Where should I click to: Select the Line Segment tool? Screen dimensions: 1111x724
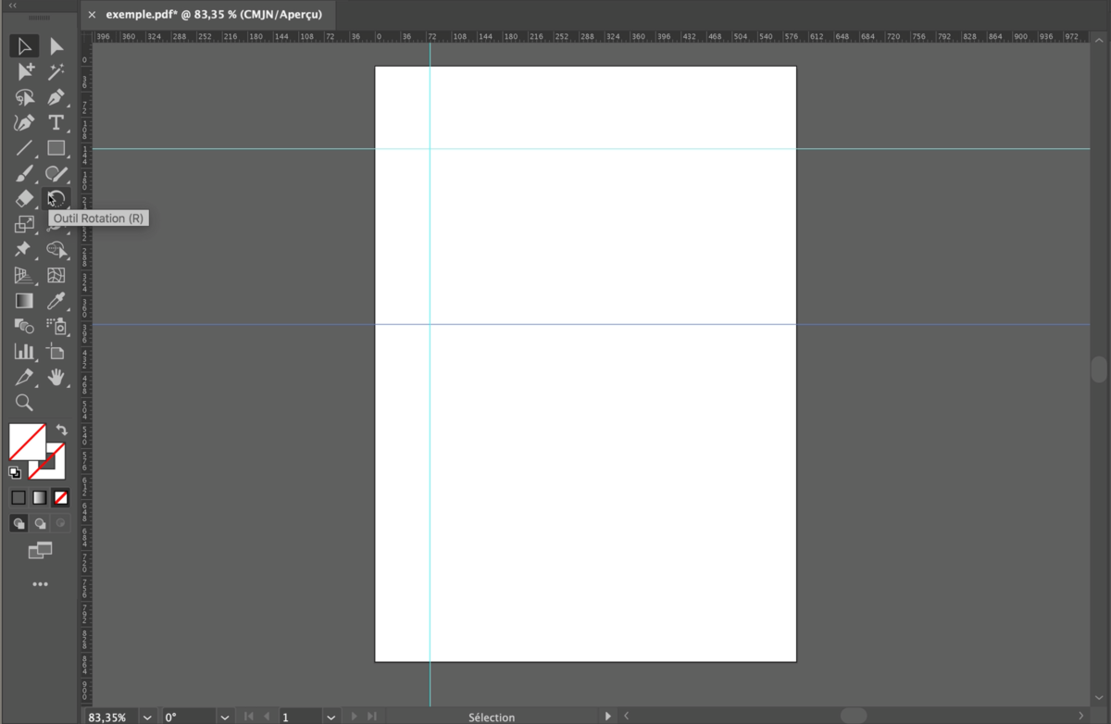pos(24,148)
